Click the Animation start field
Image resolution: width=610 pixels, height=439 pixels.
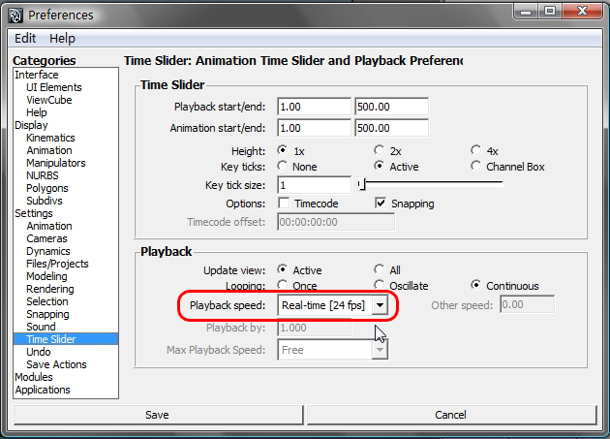tap(315, 128)
